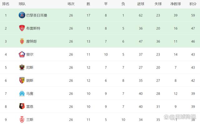Click the 排名 rank column header
The image size is (200, 124).
[x=6, y=4]
